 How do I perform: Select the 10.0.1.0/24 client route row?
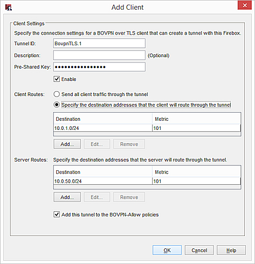[147, 128]
